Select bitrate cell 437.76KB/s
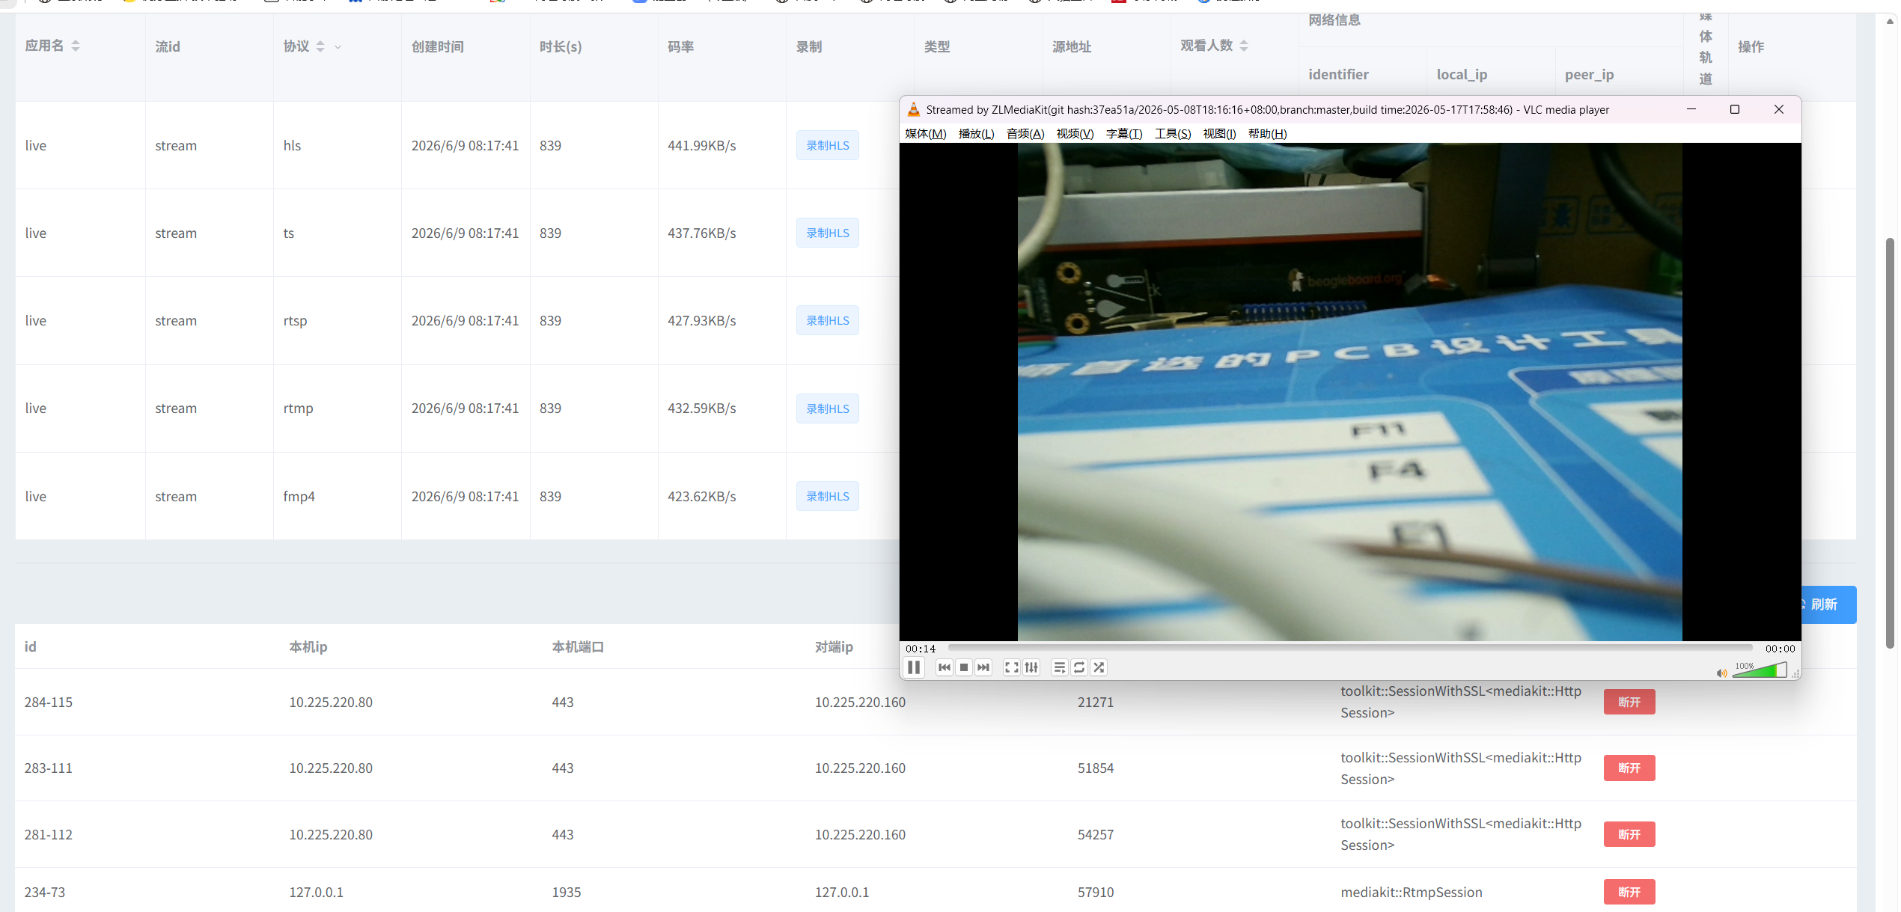Viewport: 1901px width, 912px height. coord(701,233)
